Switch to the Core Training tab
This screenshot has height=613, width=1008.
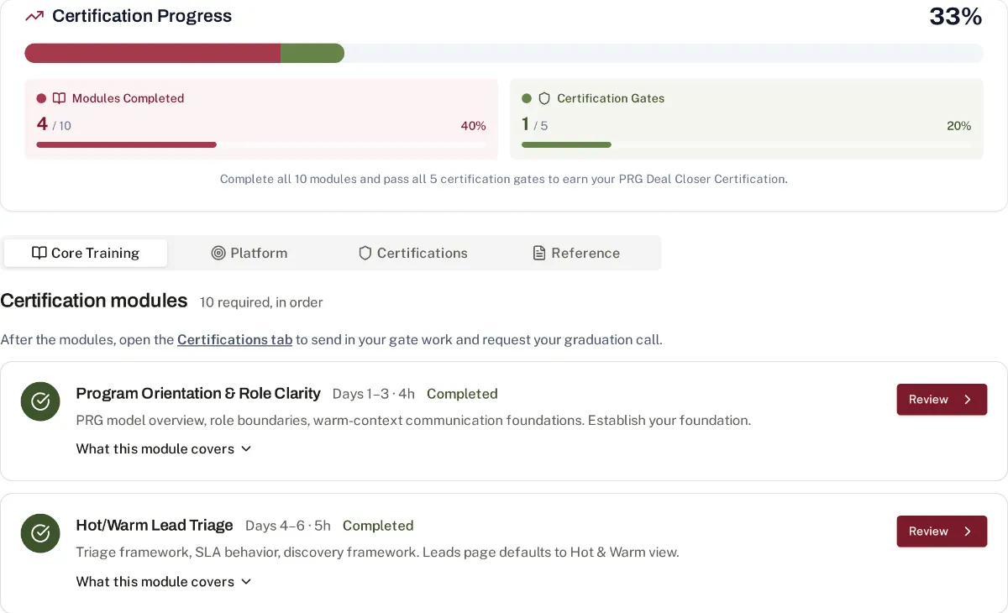pyautogui.click(x=86, y=253)
